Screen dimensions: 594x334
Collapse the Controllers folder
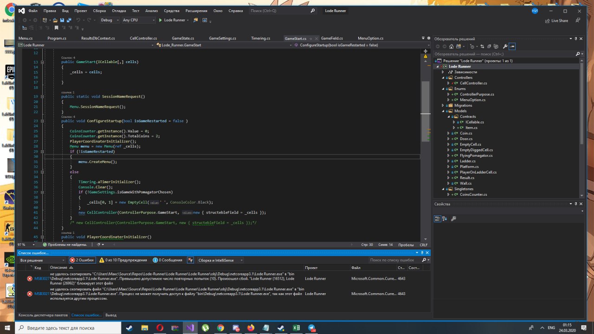[x=443, y=77]
